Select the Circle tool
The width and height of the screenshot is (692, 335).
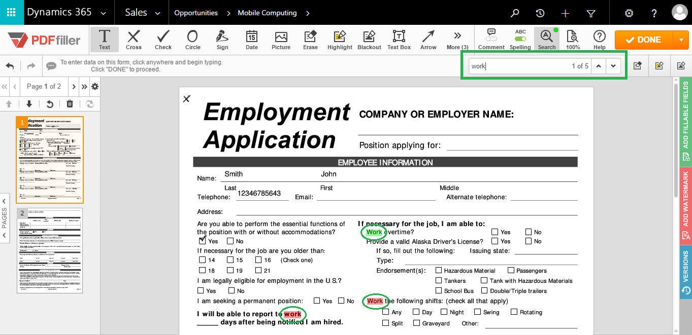pyautogui.click(x=192, y=40)
